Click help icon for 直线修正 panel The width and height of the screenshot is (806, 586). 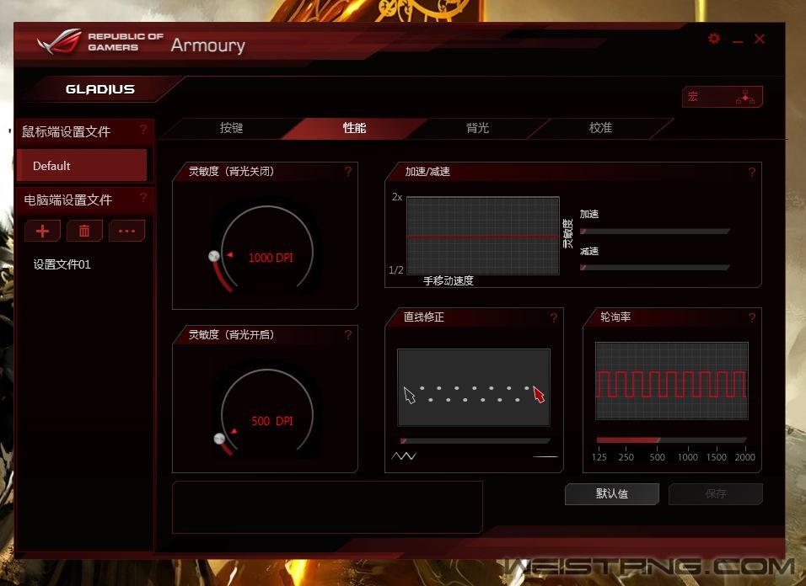[554, 317]
